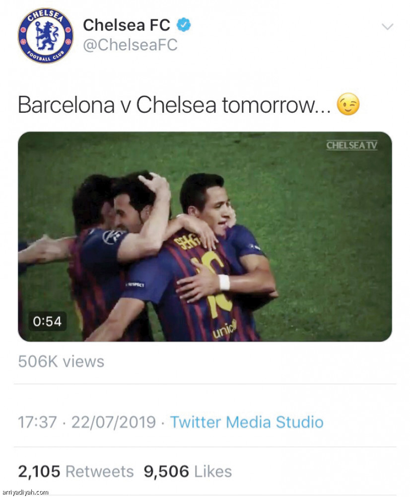View the 2,105 Retweets list

[75, 471]
